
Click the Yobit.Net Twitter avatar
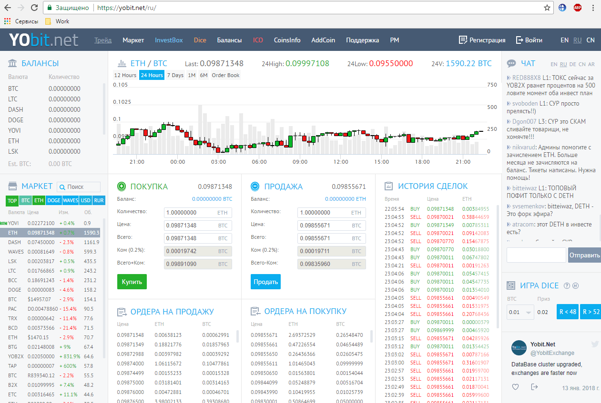[519, 348]
